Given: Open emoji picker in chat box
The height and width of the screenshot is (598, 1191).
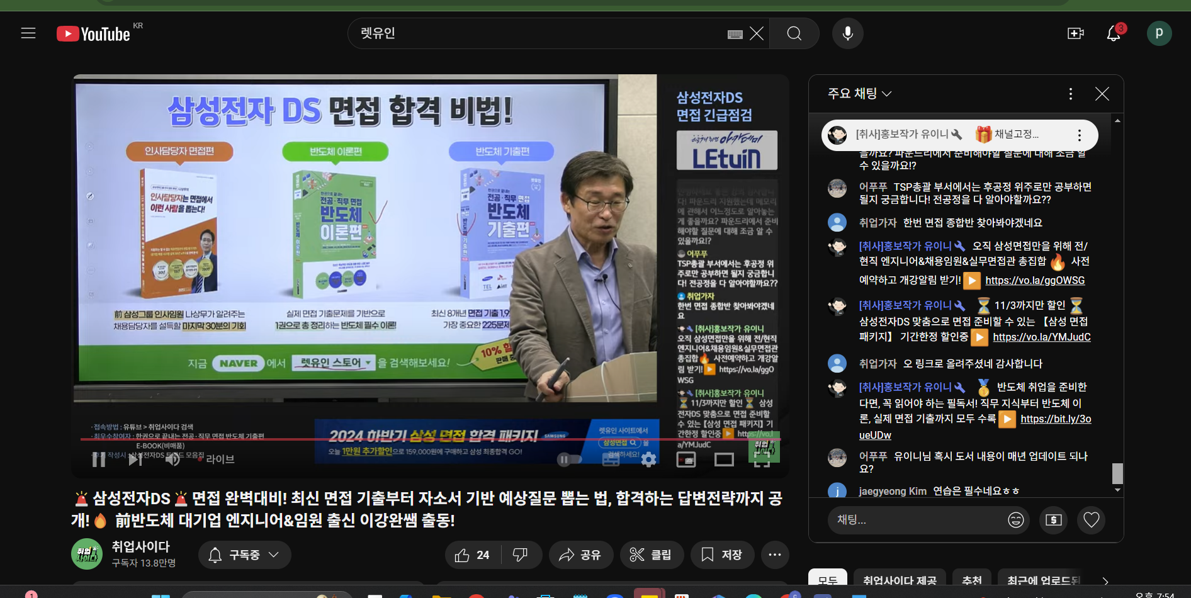Looking at the screenshot, I should [1015, 520].
